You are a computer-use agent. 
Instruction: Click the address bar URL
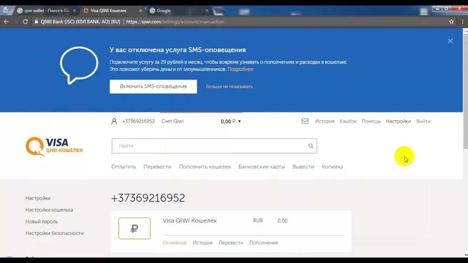pos(175,22)
